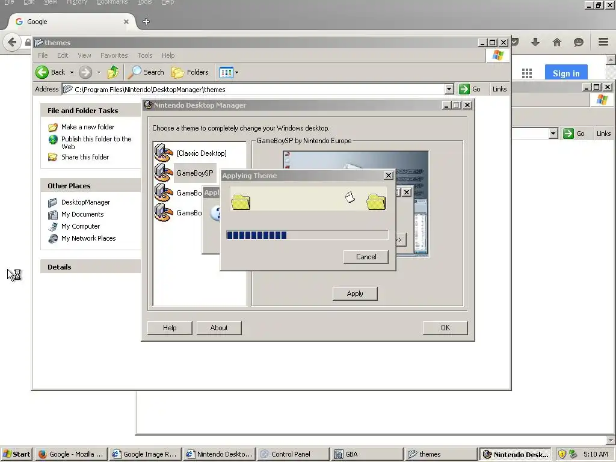Click the Forward arrow icon in themes toolbar
Screen dimensions: 616x462
[85, 72]
